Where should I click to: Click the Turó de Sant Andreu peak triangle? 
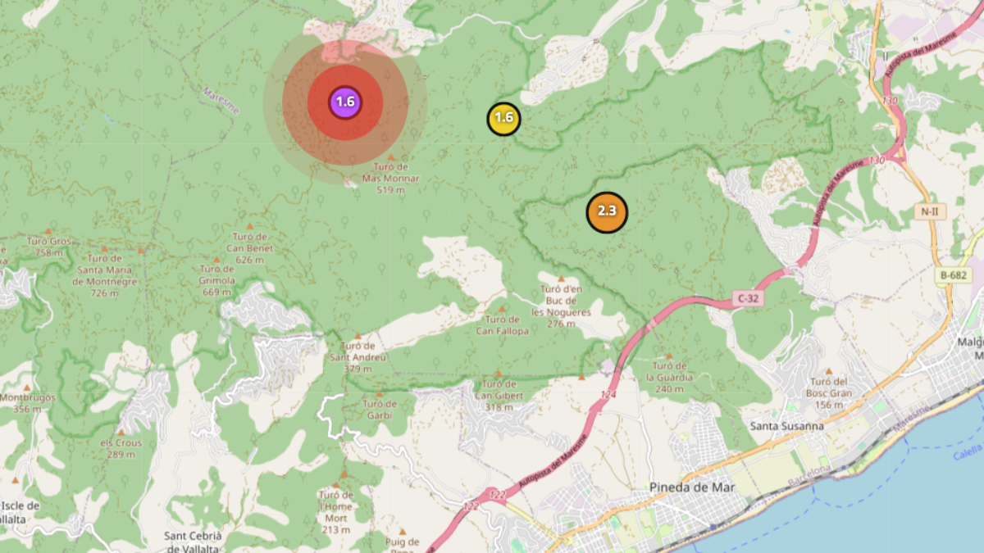pyautogui.click(x=358, y=335)
